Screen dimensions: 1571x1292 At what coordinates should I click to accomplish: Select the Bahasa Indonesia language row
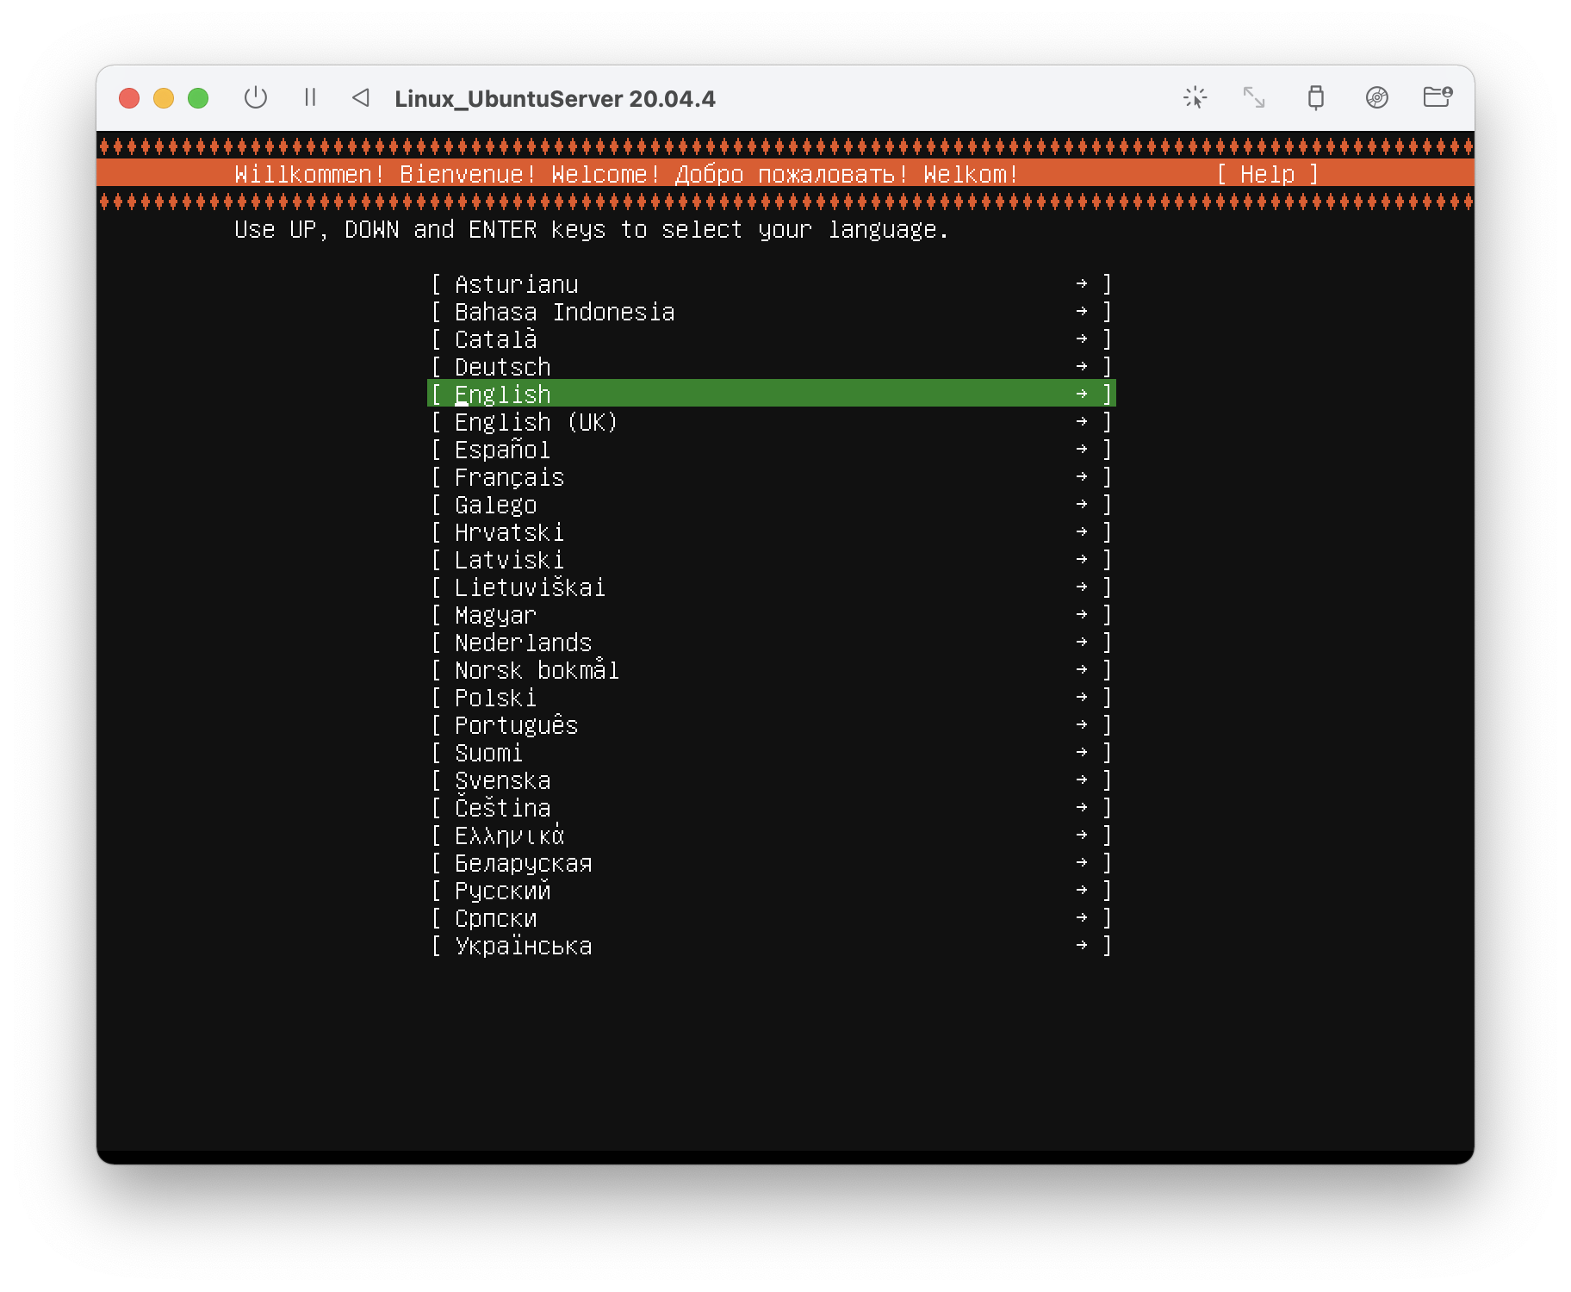point(772,311)
